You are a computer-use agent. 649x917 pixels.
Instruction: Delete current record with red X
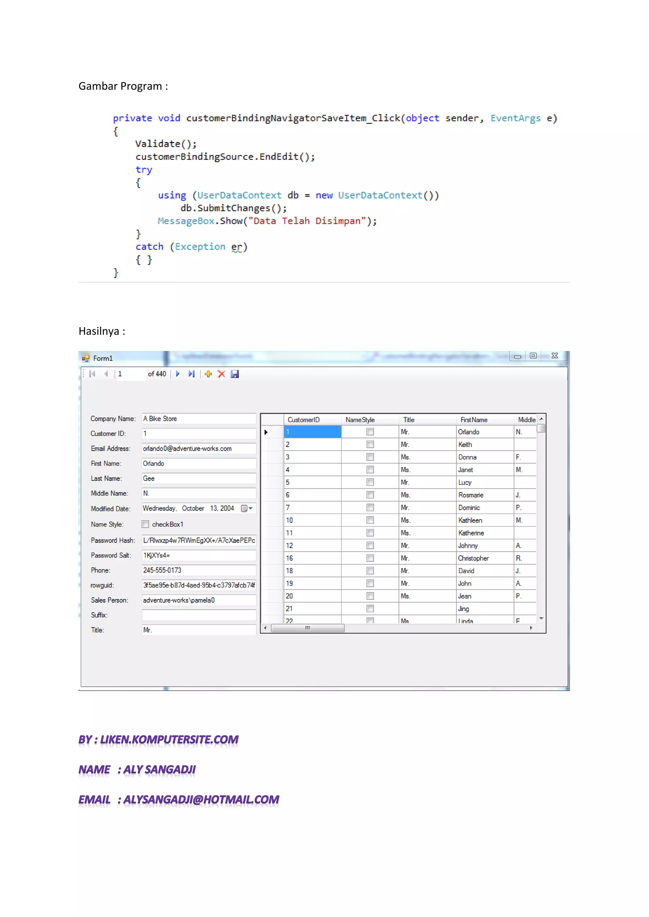pyautogui.click(x=222, y=374)
